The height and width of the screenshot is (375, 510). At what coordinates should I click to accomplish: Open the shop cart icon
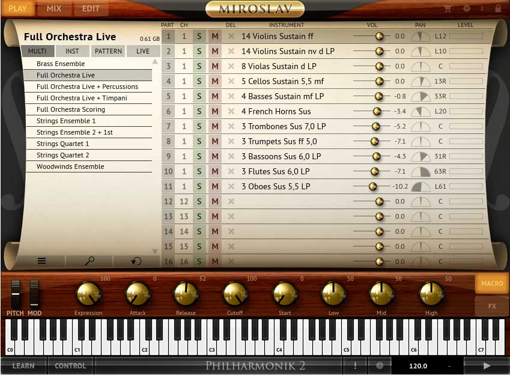tap(448, 8)
